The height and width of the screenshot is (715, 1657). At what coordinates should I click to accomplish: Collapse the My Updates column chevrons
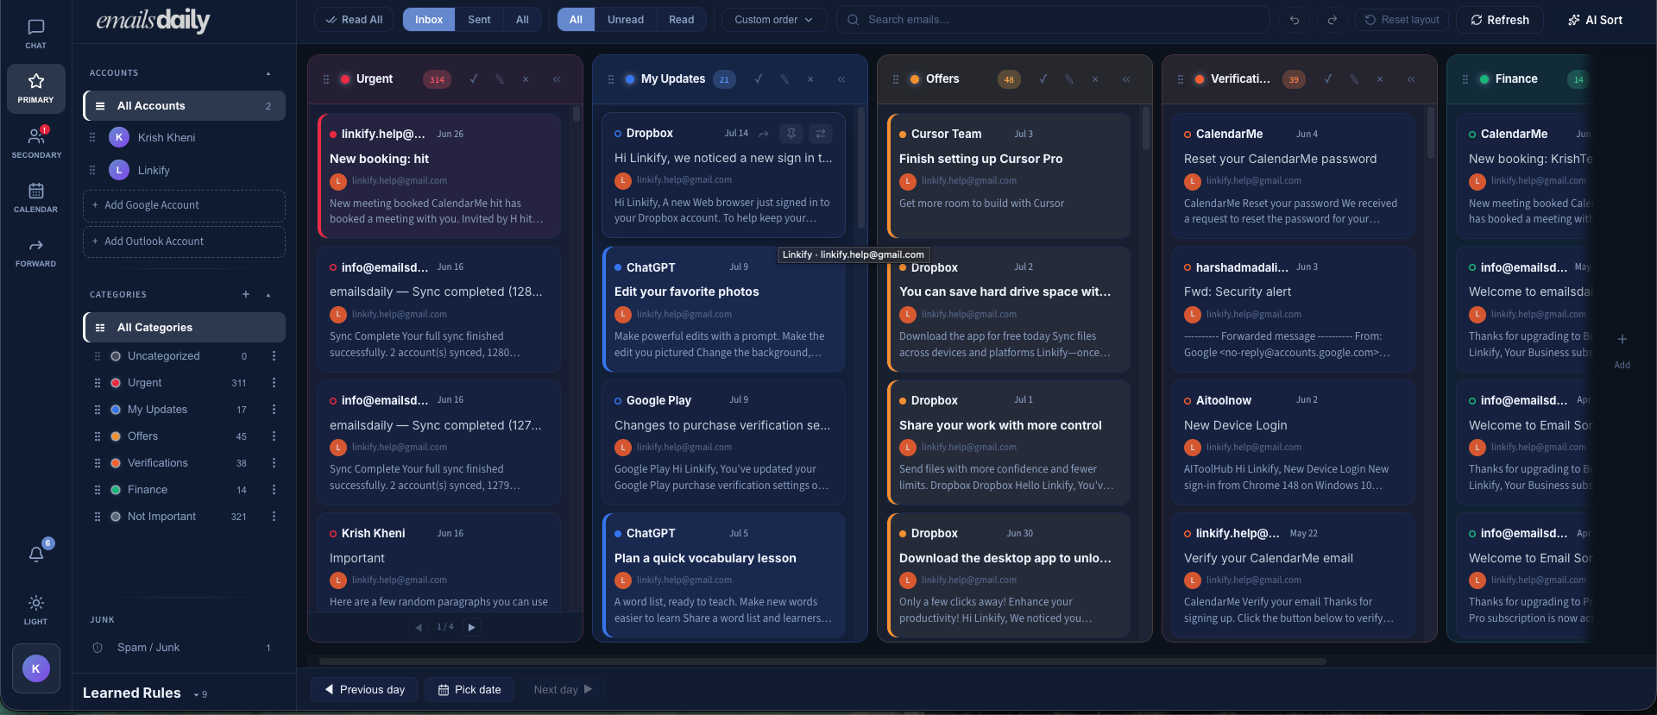coord(841,79)
